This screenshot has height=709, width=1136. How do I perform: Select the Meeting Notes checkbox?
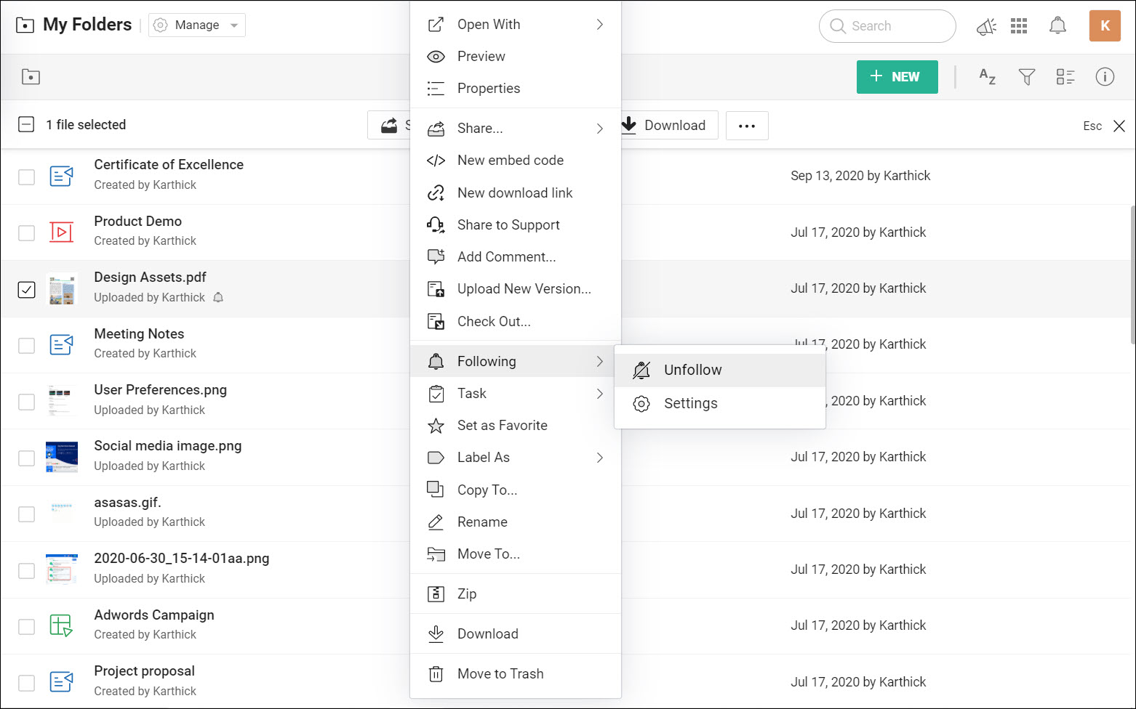coord(26,345)
